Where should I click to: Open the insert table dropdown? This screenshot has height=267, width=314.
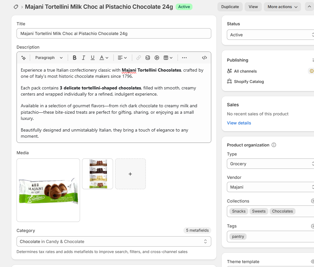(168, 58)
